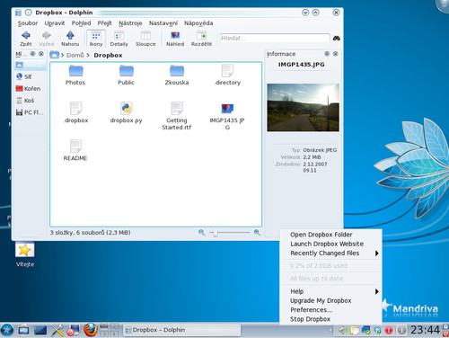449x338 pixels.
Task: Open the Upravit menu
Action: click(55, 23)
